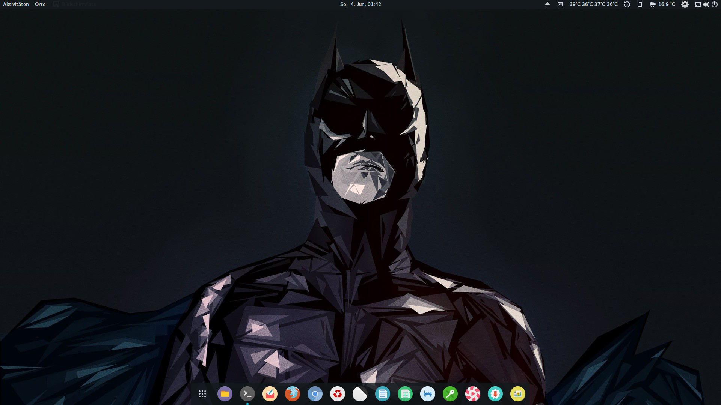The height and width of the screenshot is (405, 721).
Task: Open the green key password manager
Action: (x=450, y=394)
